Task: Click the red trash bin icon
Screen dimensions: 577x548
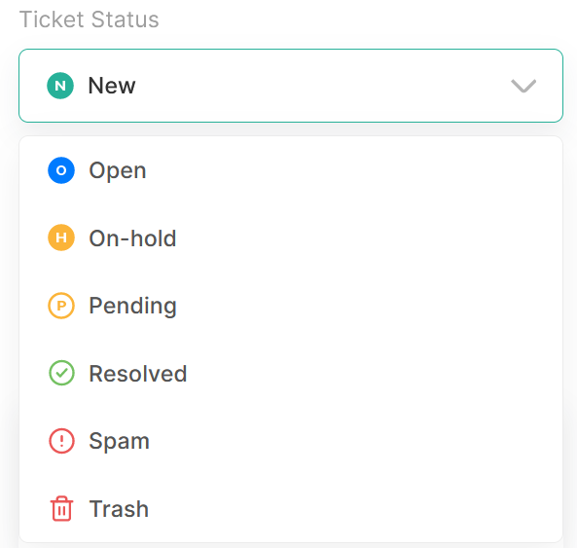Action: pos(61,509)
